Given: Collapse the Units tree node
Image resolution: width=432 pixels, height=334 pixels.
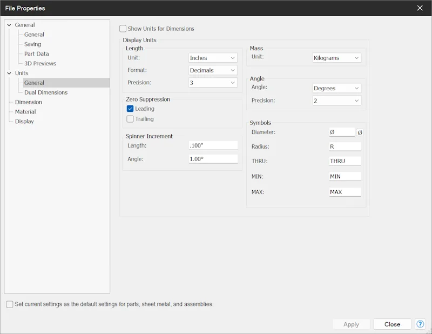Looking at the screenshot, I should tap(9, 73).
